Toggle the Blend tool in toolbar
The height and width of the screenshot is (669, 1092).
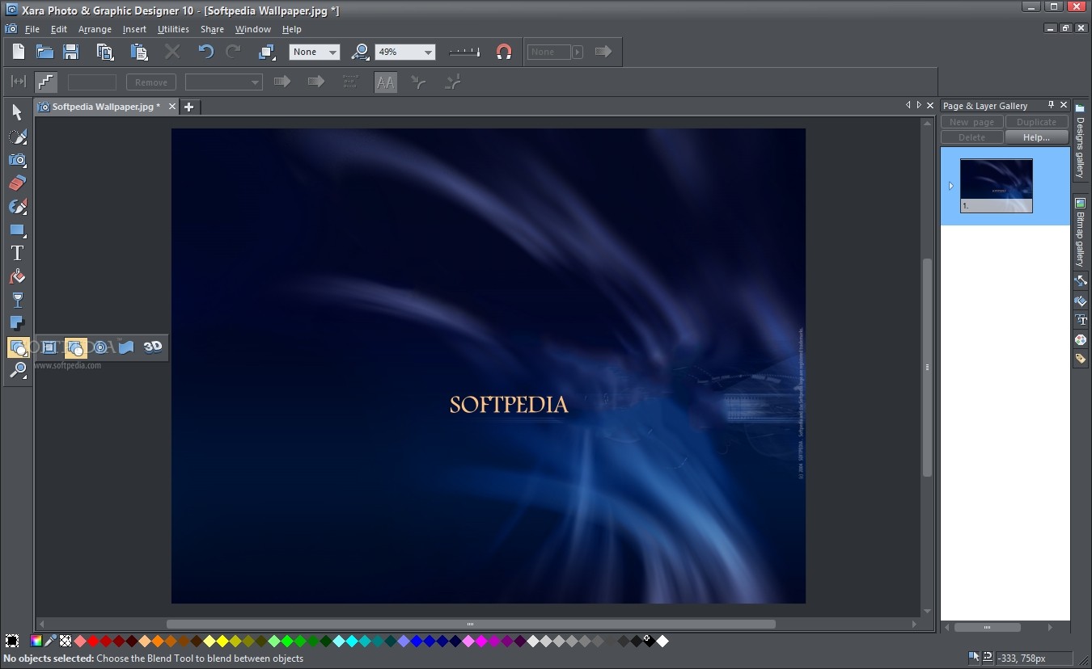pyautogui.click(x=18, y=347)
